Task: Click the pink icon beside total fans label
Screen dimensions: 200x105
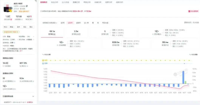Action: (11, 19)
